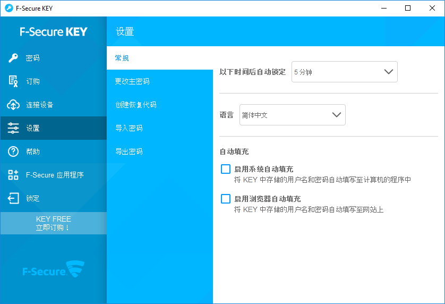445x304 pixels.
Task: Click the exit arrow icon beside 锁定
Action: pos(13,198)
